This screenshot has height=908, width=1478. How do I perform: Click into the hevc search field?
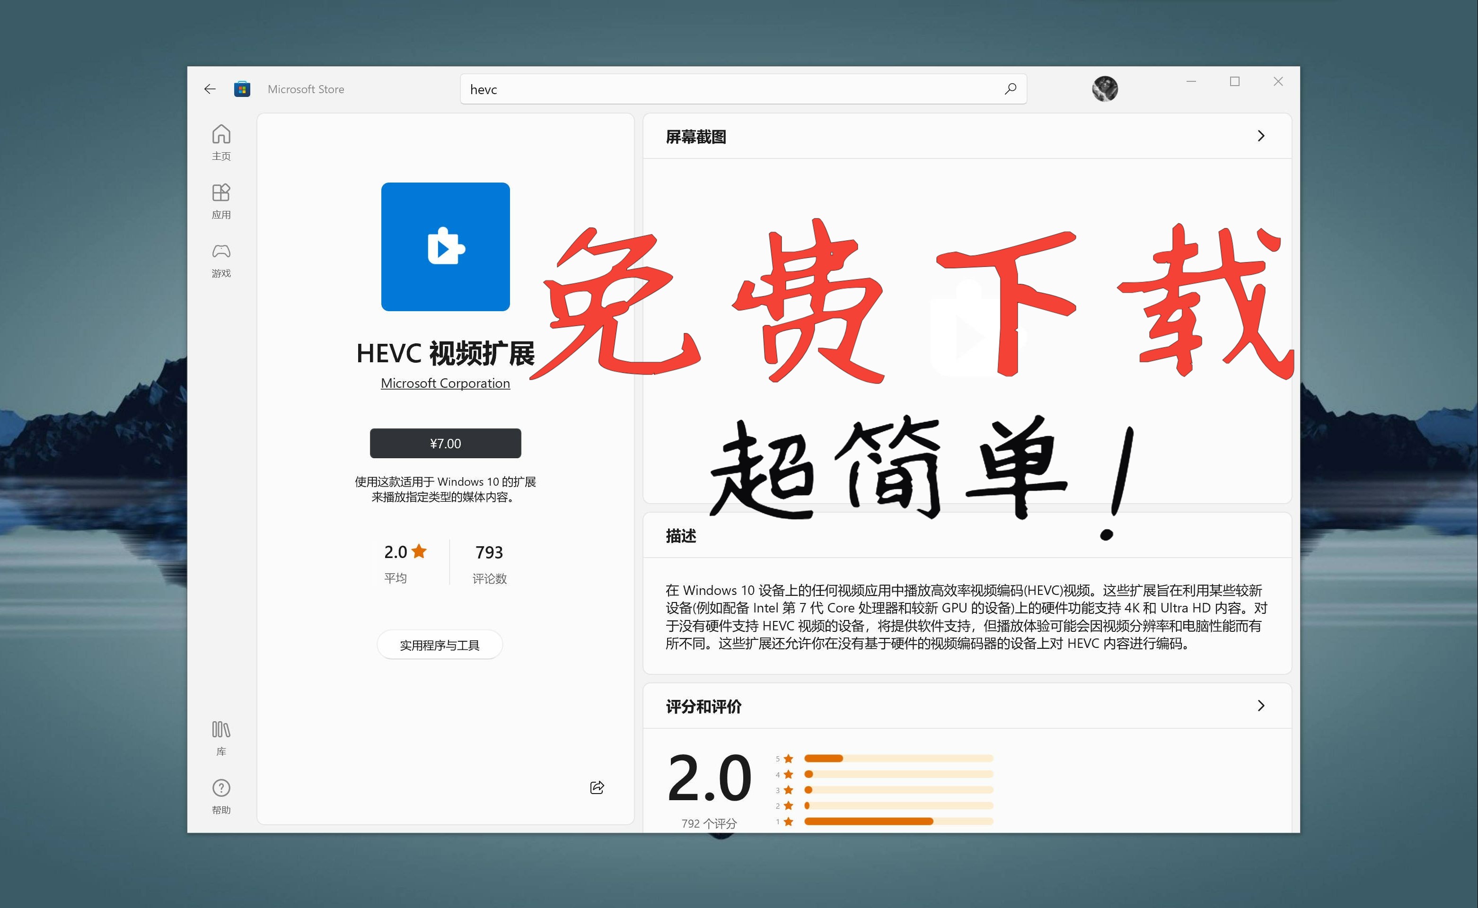[743, 89]
